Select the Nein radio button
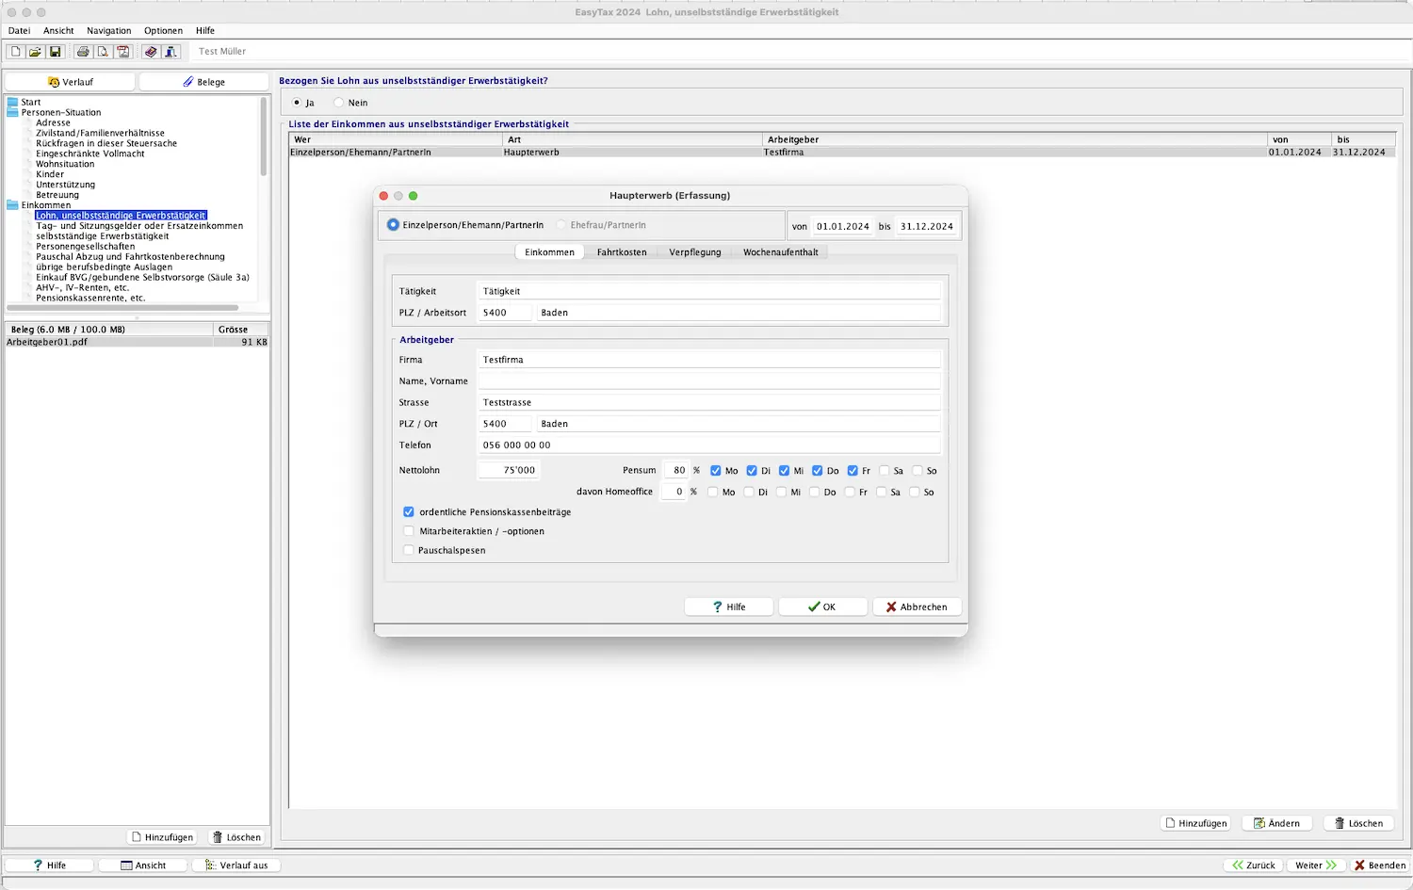1413x890 pixels. 339,103
